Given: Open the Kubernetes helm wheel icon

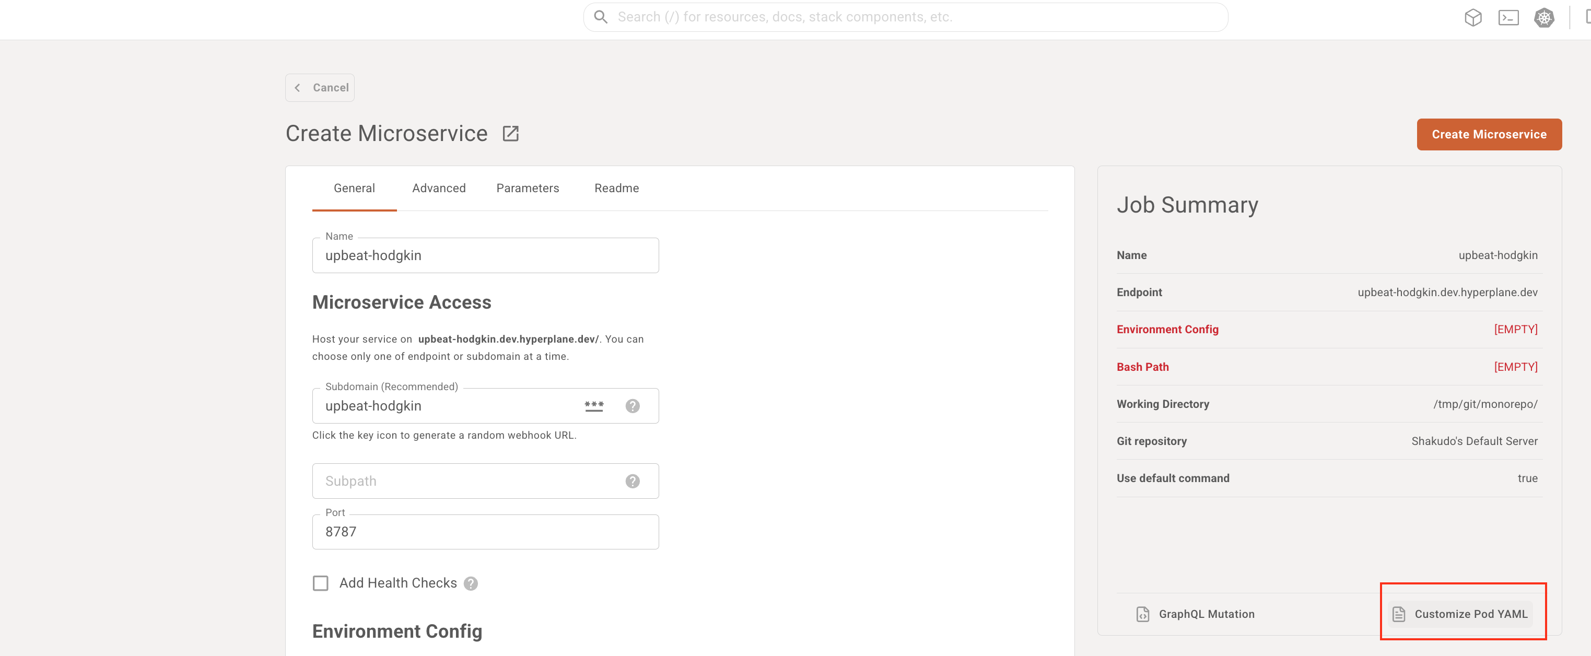Looking at the screenshot, I should pyautogui.click(x=1544, y=17).
